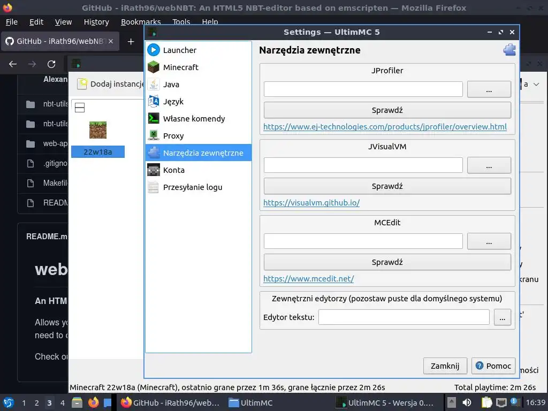Open the Firefox History menu
The image size is (548, 411).
[96, 21]
